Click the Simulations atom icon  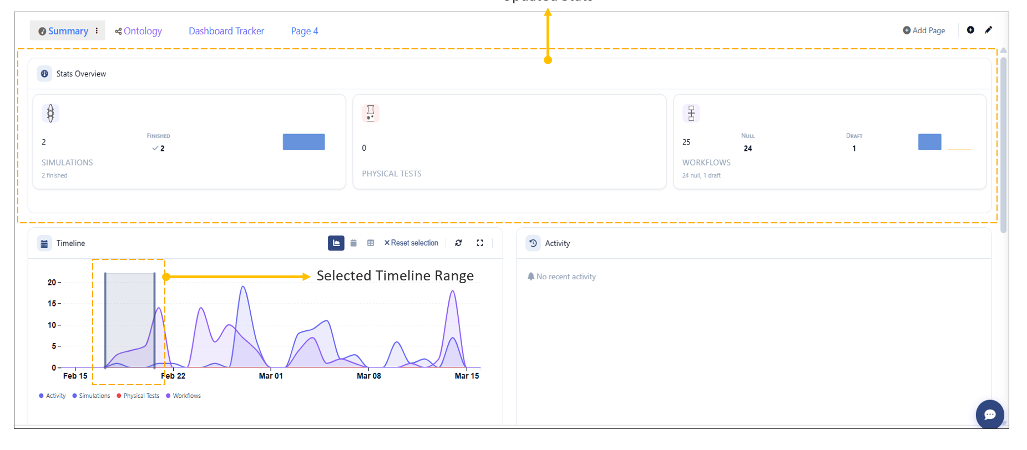(x=50, y=113)
